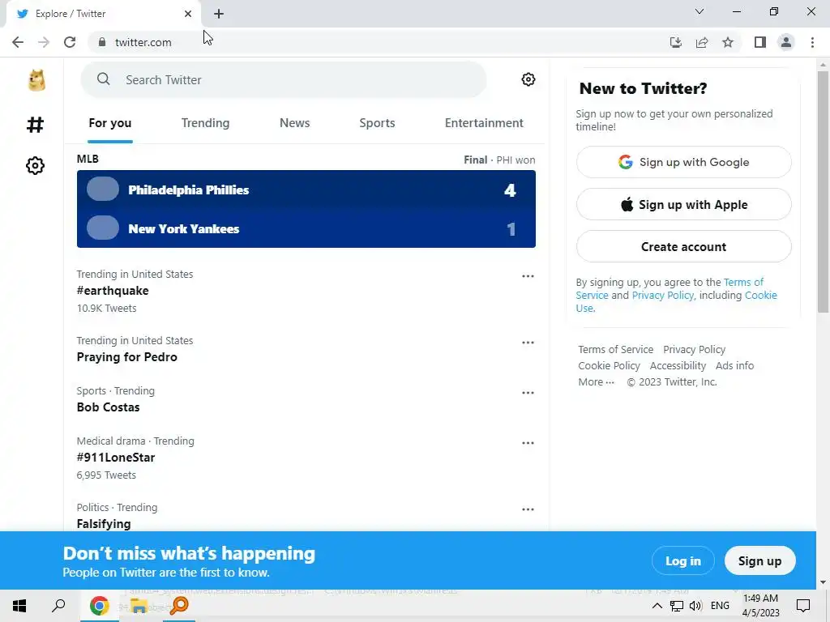This screenshot has width=830, height=622.
Task: Open the clock showing 1:49 AM
Action: point(760,606)
